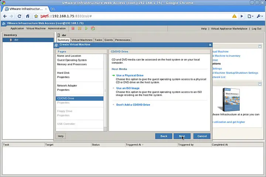Bookmark this page with the star icon
Screen dimensions: 266x177
(x=36, y=16)
